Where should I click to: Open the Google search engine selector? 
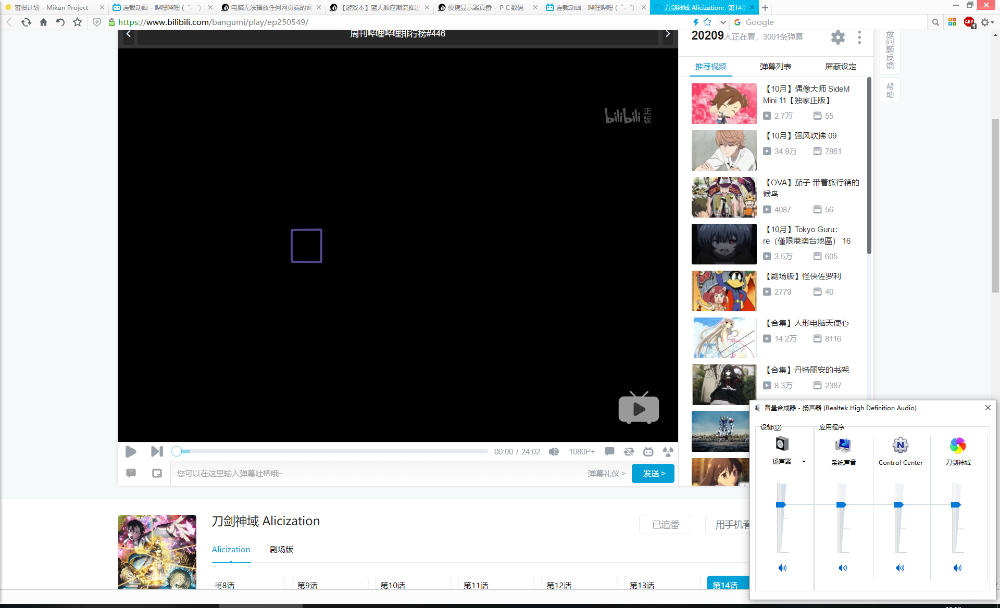(737, 22)
